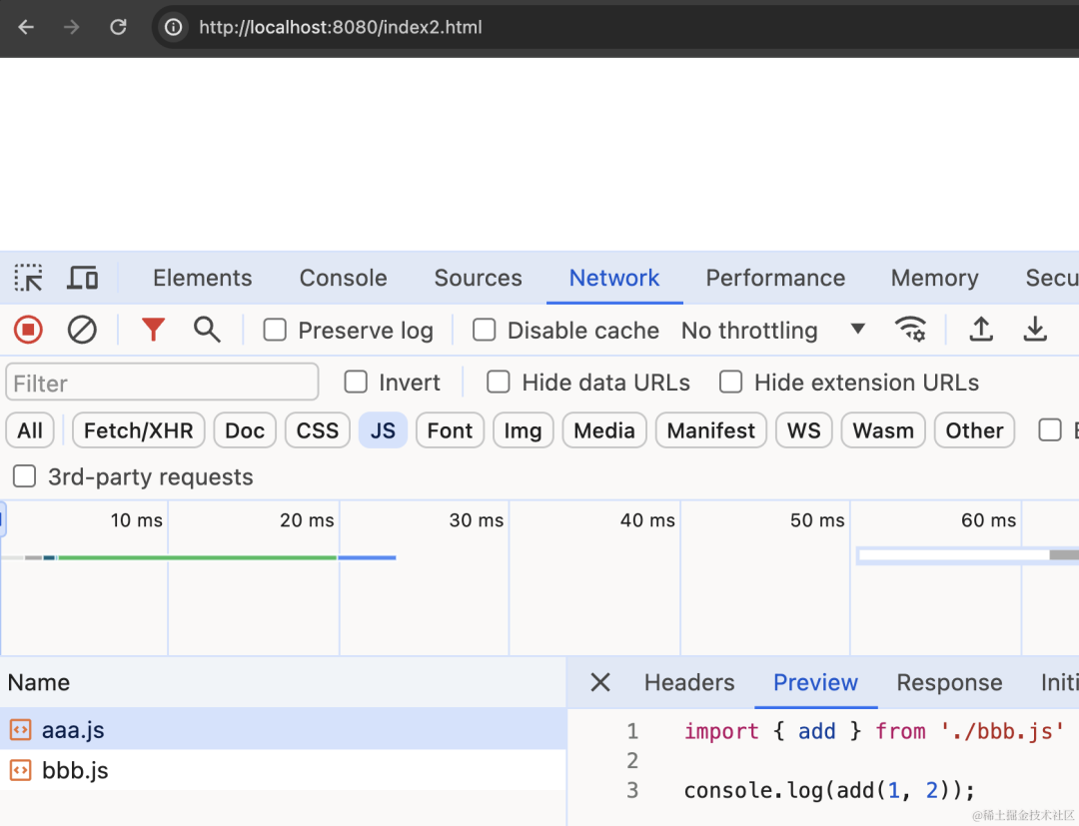This screenshot has height=826, width=1079.
Task: Close the request details pane
Action: [x=600, y=682]
